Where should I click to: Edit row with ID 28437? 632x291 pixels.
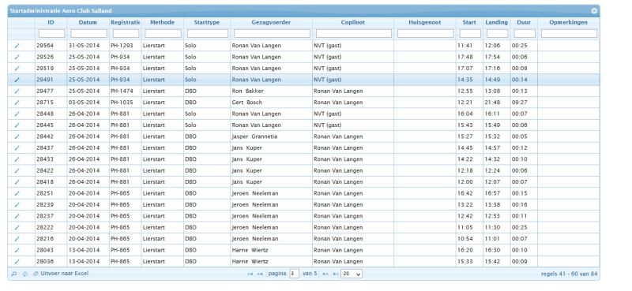pos(17,148)
